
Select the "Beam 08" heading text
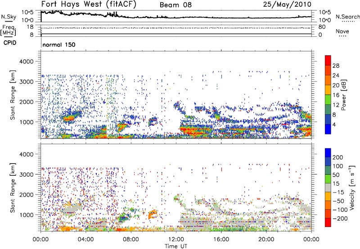175,5
